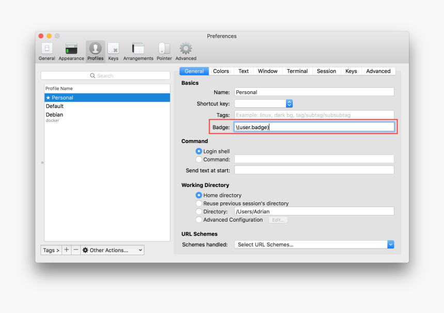Select the Profiles toolbar icon

(x=96, y=51)
